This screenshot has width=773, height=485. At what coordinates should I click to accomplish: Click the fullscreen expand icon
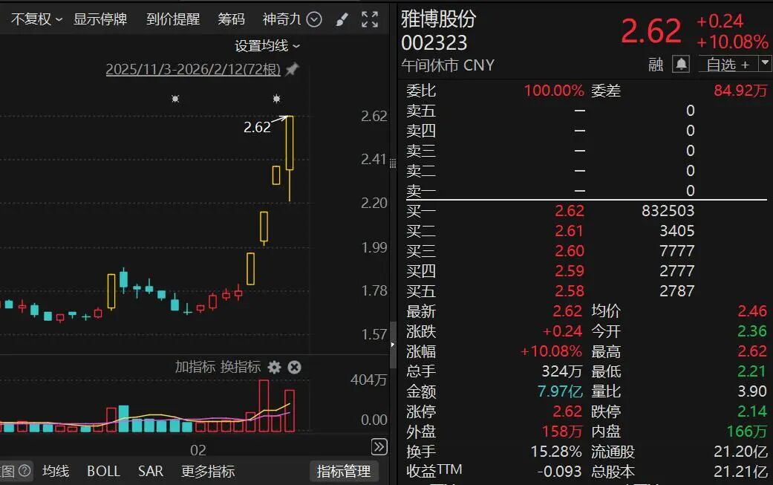pos(369,19)
